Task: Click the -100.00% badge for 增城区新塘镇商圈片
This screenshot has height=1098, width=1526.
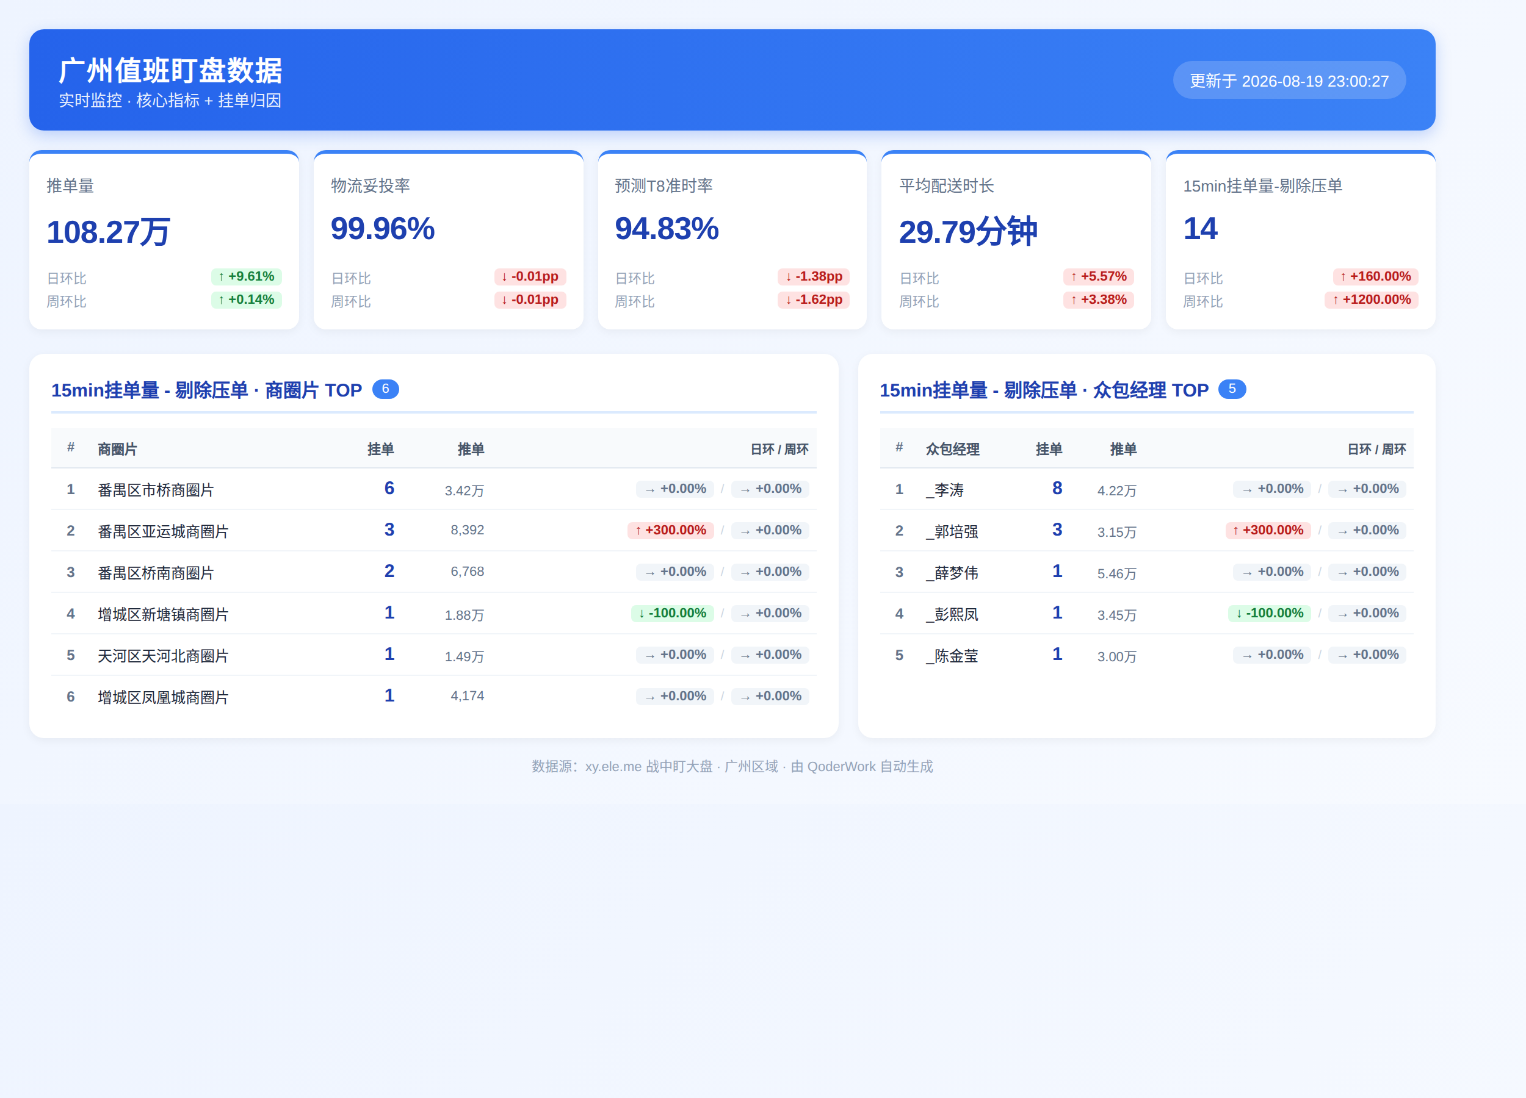Action: (672, 613)
